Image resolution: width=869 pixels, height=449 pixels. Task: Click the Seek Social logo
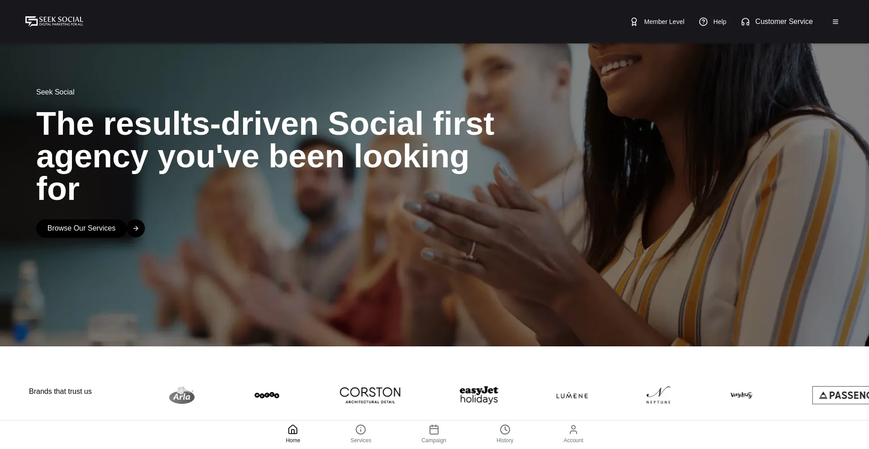[54, 21]
